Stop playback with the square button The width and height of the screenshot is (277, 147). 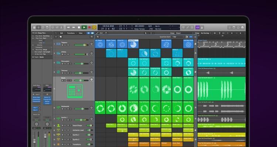(79, 28)
